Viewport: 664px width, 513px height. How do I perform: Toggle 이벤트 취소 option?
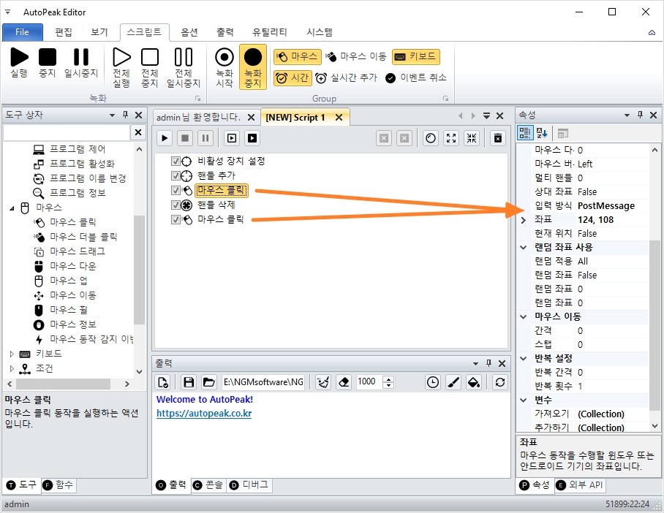416,78
